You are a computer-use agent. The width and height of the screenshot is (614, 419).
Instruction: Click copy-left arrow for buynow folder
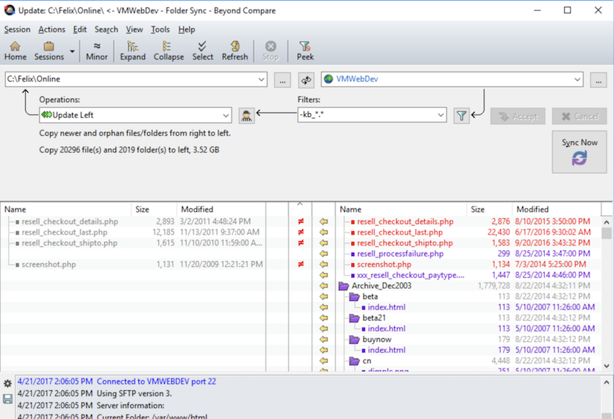[x=324, y=340]
